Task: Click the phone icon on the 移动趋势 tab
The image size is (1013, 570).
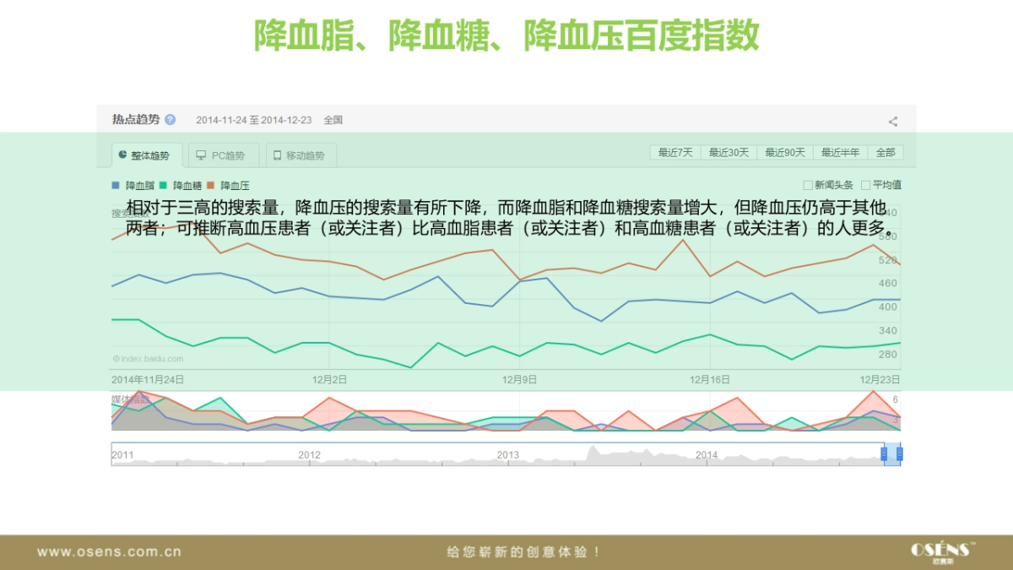Action: click(x=277, y=155)
